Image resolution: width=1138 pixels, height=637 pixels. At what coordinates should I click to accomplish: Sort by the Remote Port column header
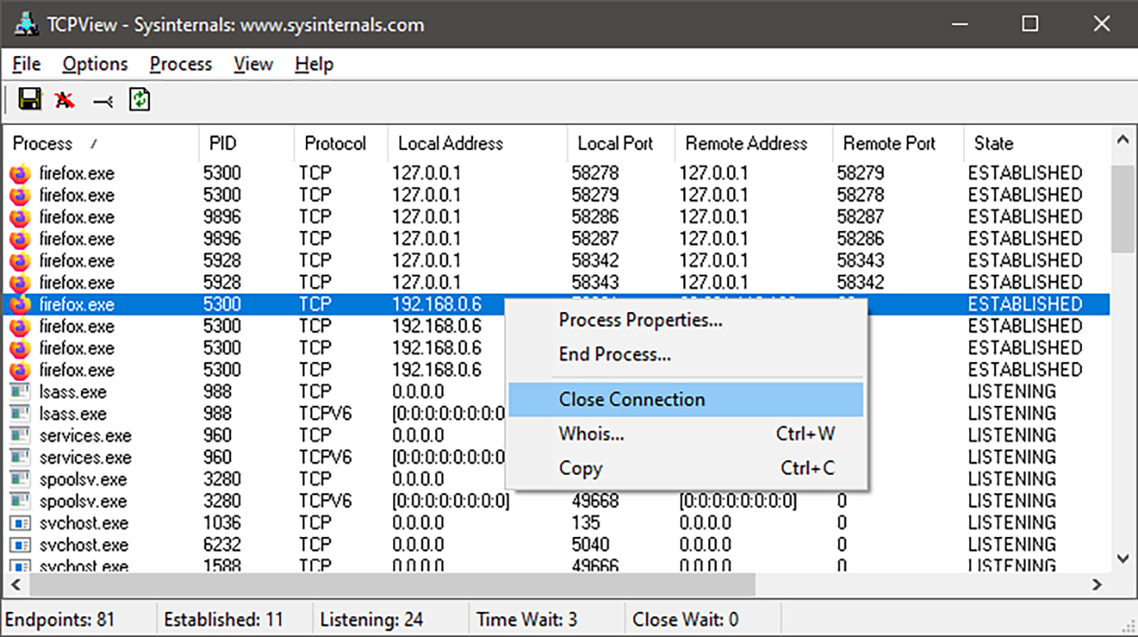[x=898, y=144]
